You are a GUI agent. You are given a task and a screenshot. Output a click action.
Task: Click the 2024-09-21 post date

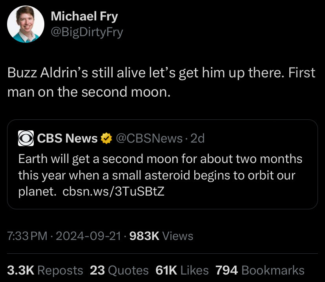coord(88,236)
